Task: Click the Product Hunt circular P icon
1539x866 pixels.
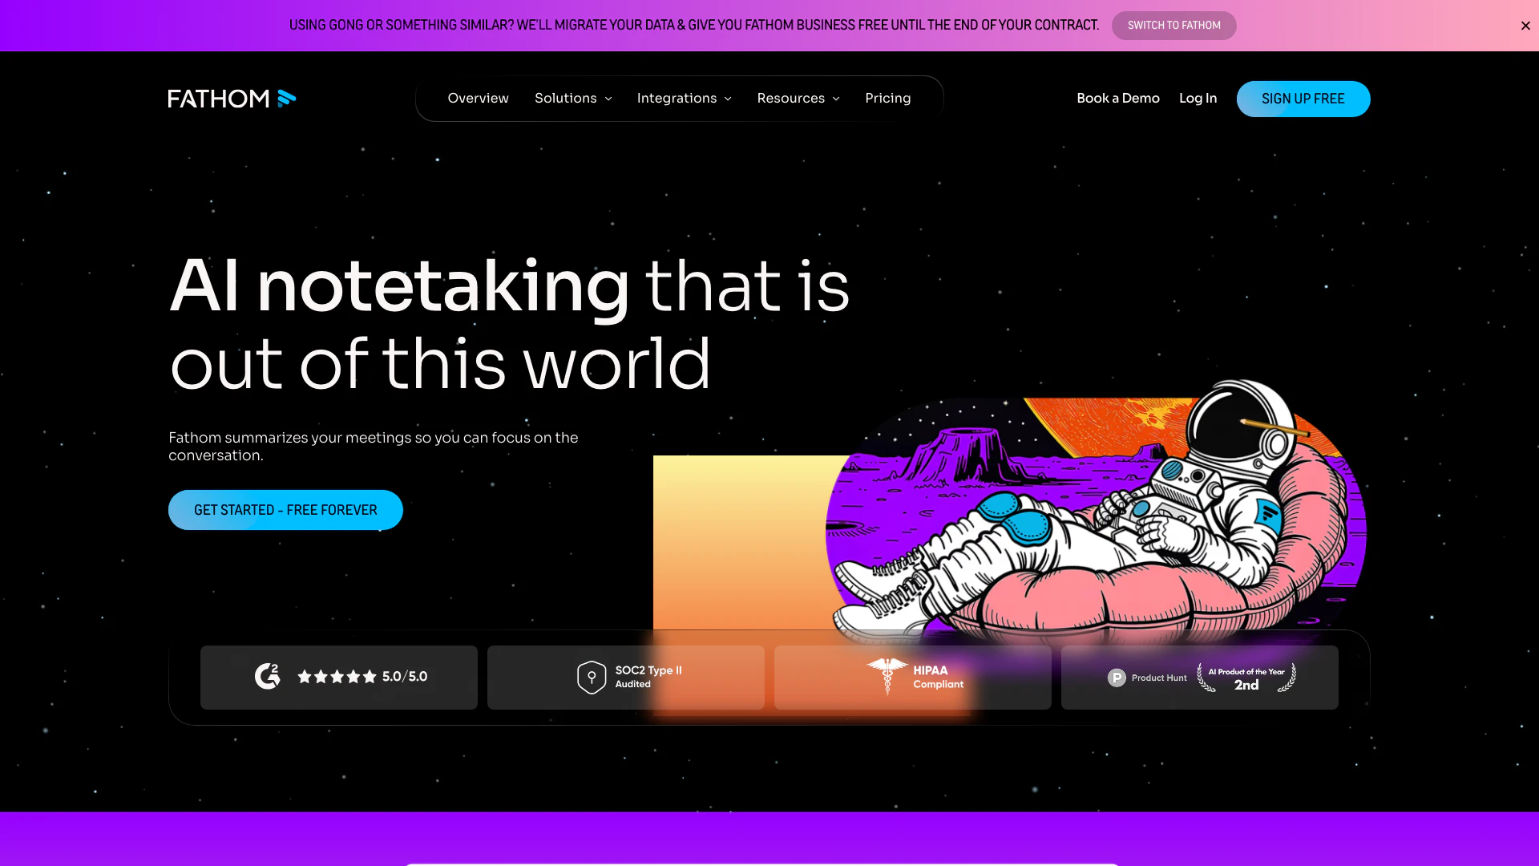Action: tap(1117, 678)
